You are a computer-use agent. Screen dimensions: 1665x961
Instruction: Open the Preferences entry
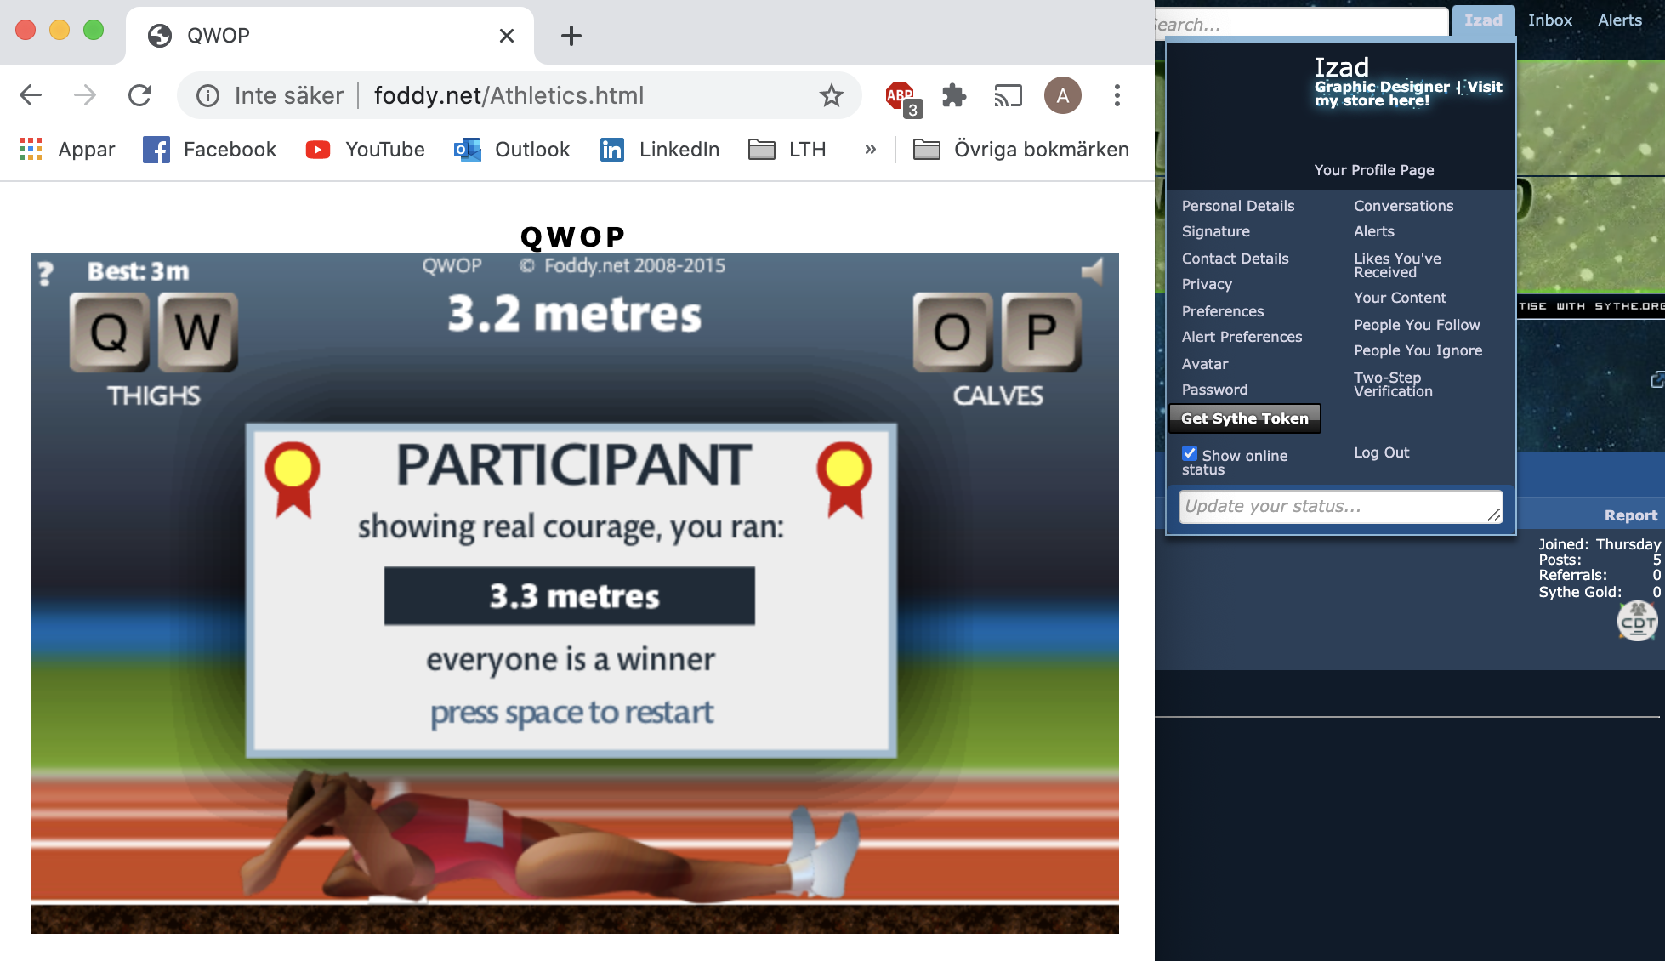pyautogui.click(x=1223, y=311)
